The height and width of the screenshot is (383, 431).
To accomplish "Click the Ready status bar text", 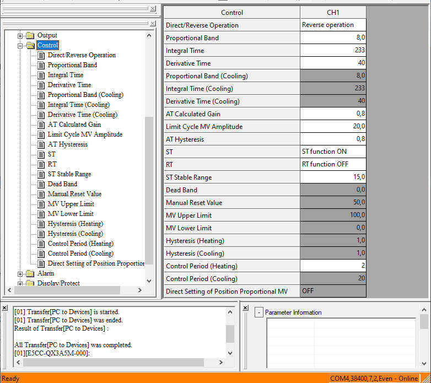I will pyautogui.click(x=10, y=379).
